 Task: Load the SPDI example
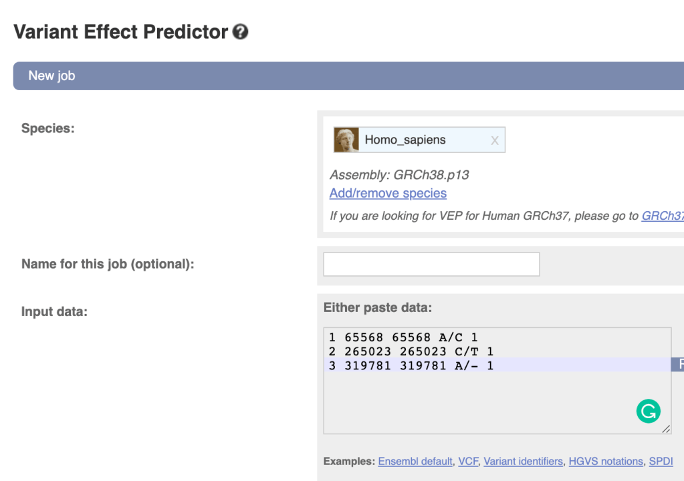[661, 462]
